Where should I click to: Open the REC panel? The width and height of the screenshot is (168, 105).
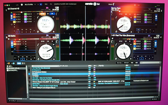pos(46,4)
